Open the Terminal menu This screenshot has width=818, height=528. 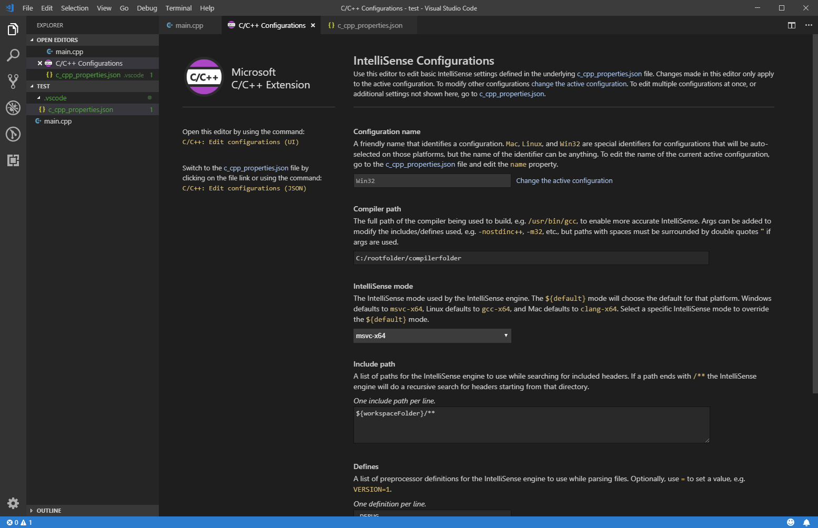pos(178,8)
